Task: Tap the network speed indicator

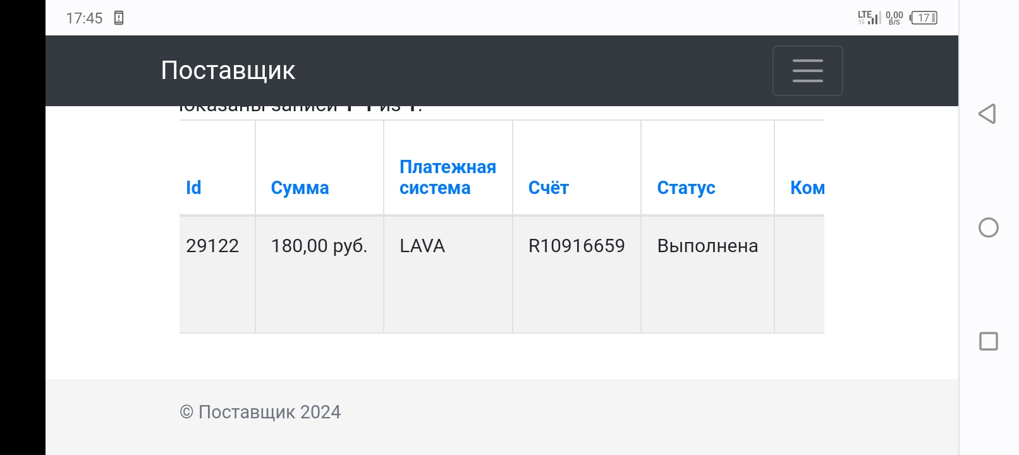Action: [894, 18]
